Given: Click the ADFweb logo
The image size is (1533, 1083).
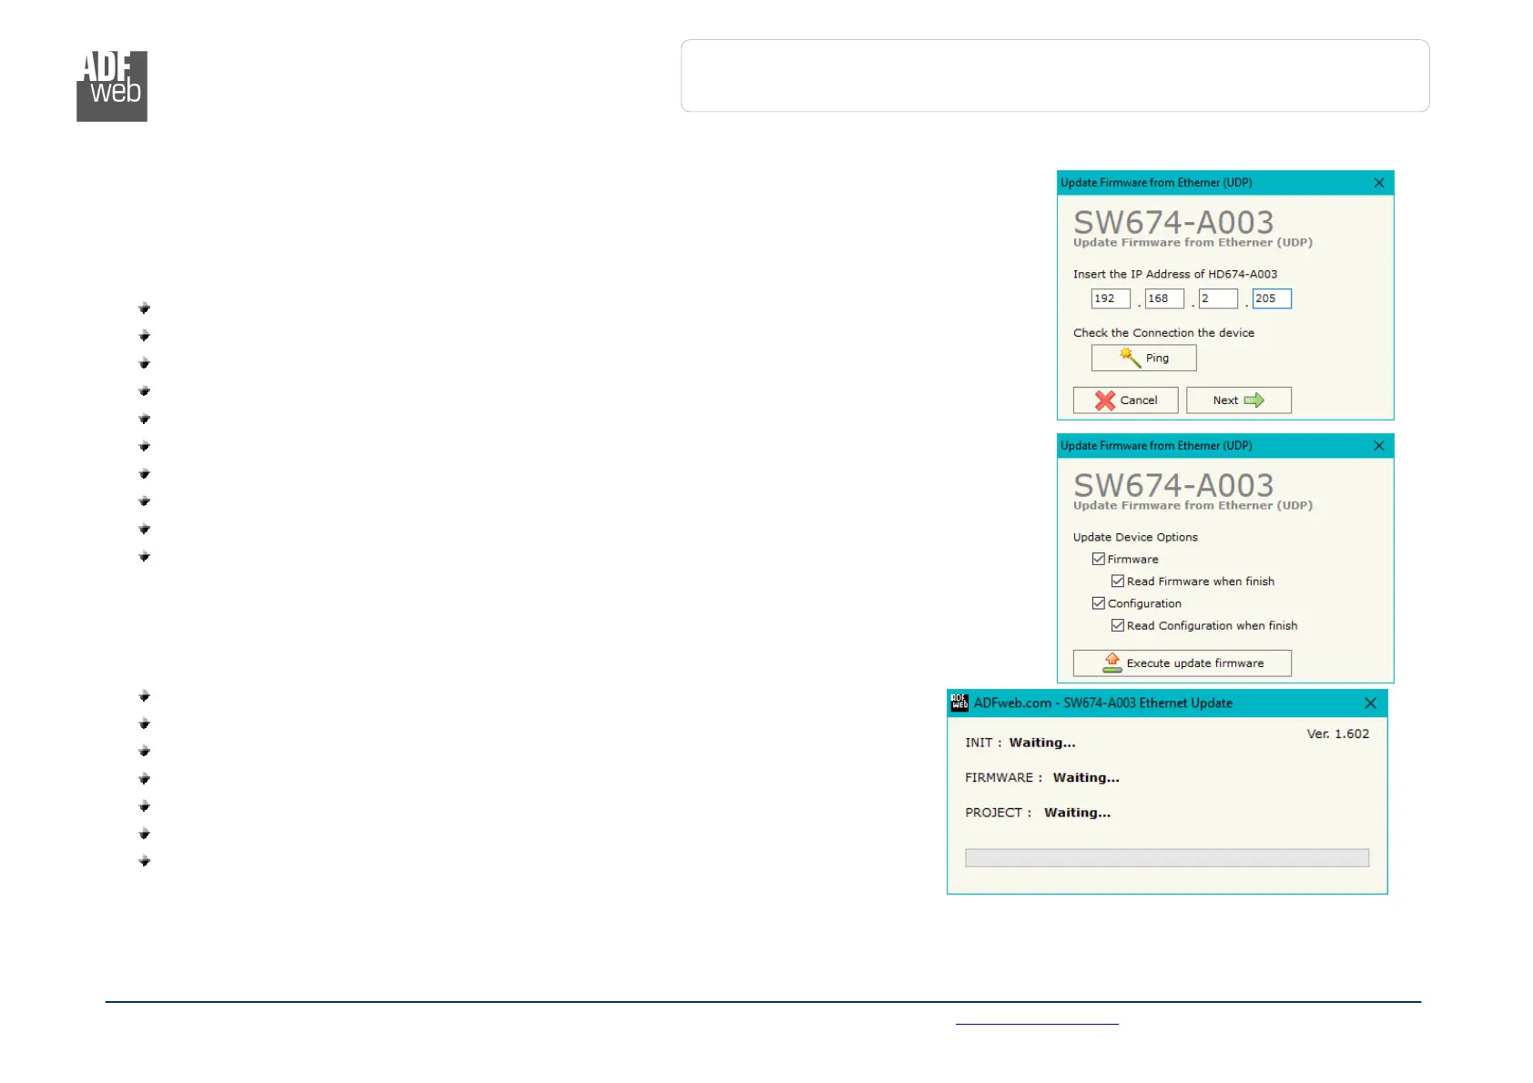Looking at the screenshot, I should [x=112, y=86].
